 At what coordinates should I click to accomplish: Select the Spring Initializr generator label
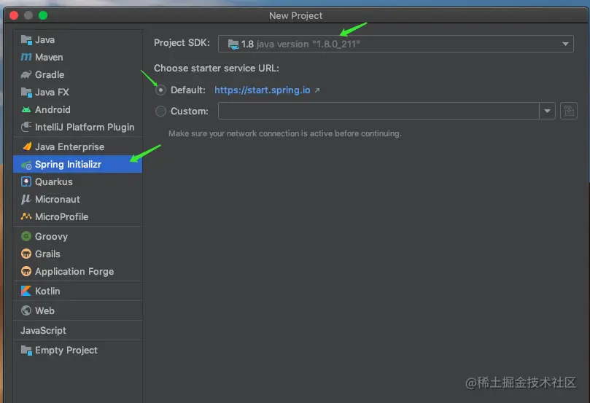click(x=68, y=165)
